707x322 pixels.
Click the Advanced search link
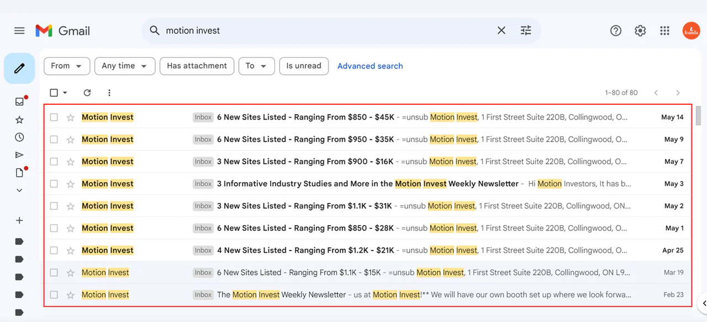click(x=370, y=66)
